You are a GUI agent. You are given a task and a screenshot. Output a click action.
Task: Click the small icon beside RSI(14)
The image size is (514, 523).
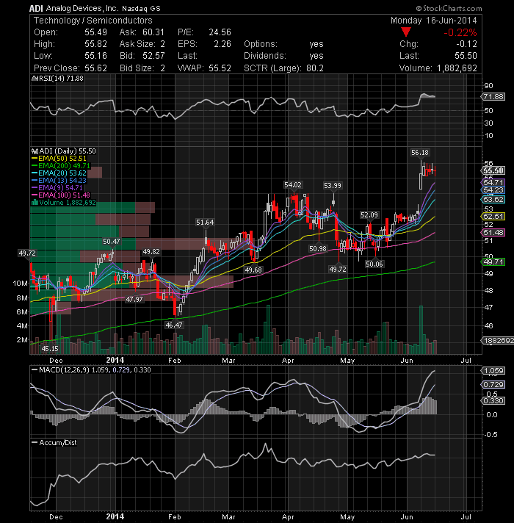coord(34,79)
